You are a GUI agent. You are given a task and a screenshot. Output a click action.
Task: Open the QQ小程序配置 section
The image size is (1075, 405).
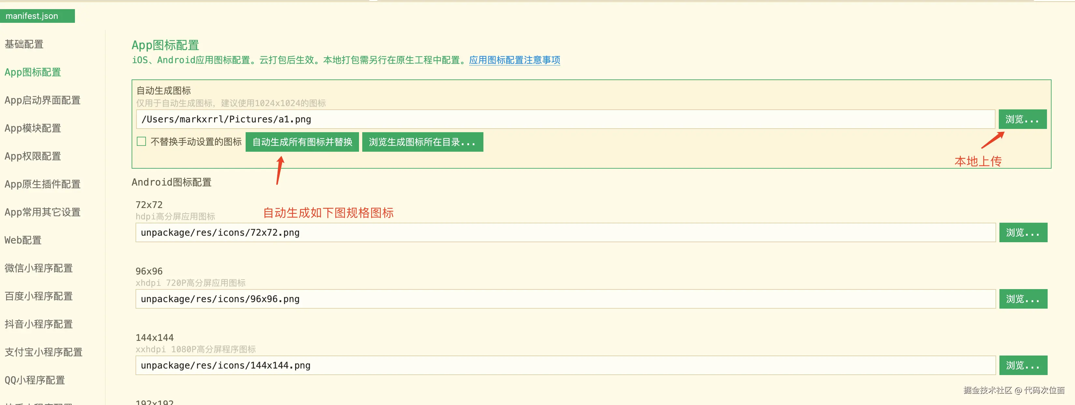coord(35,380)
